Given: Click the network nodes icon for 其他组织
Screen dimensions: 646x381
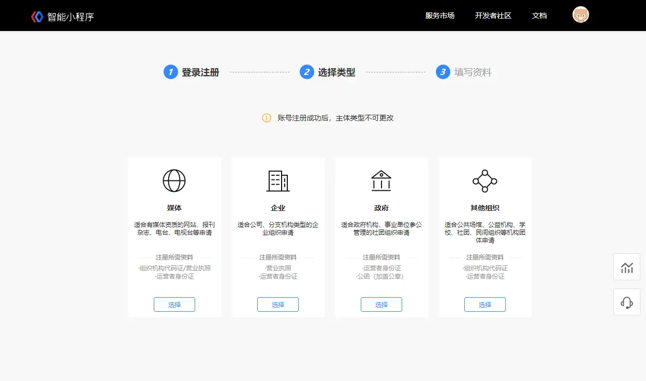Looking at the screenshot, I should click(x=485, y=181).
